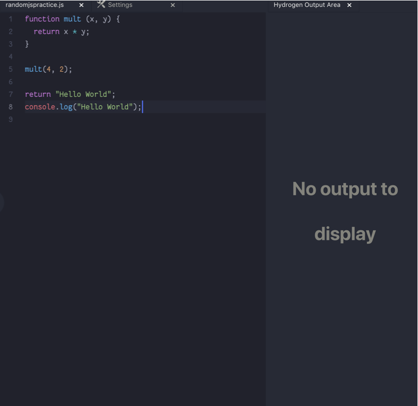Click 'console' on line 8
This screenshot has width=418, height=406.
(x=40, y=107)
